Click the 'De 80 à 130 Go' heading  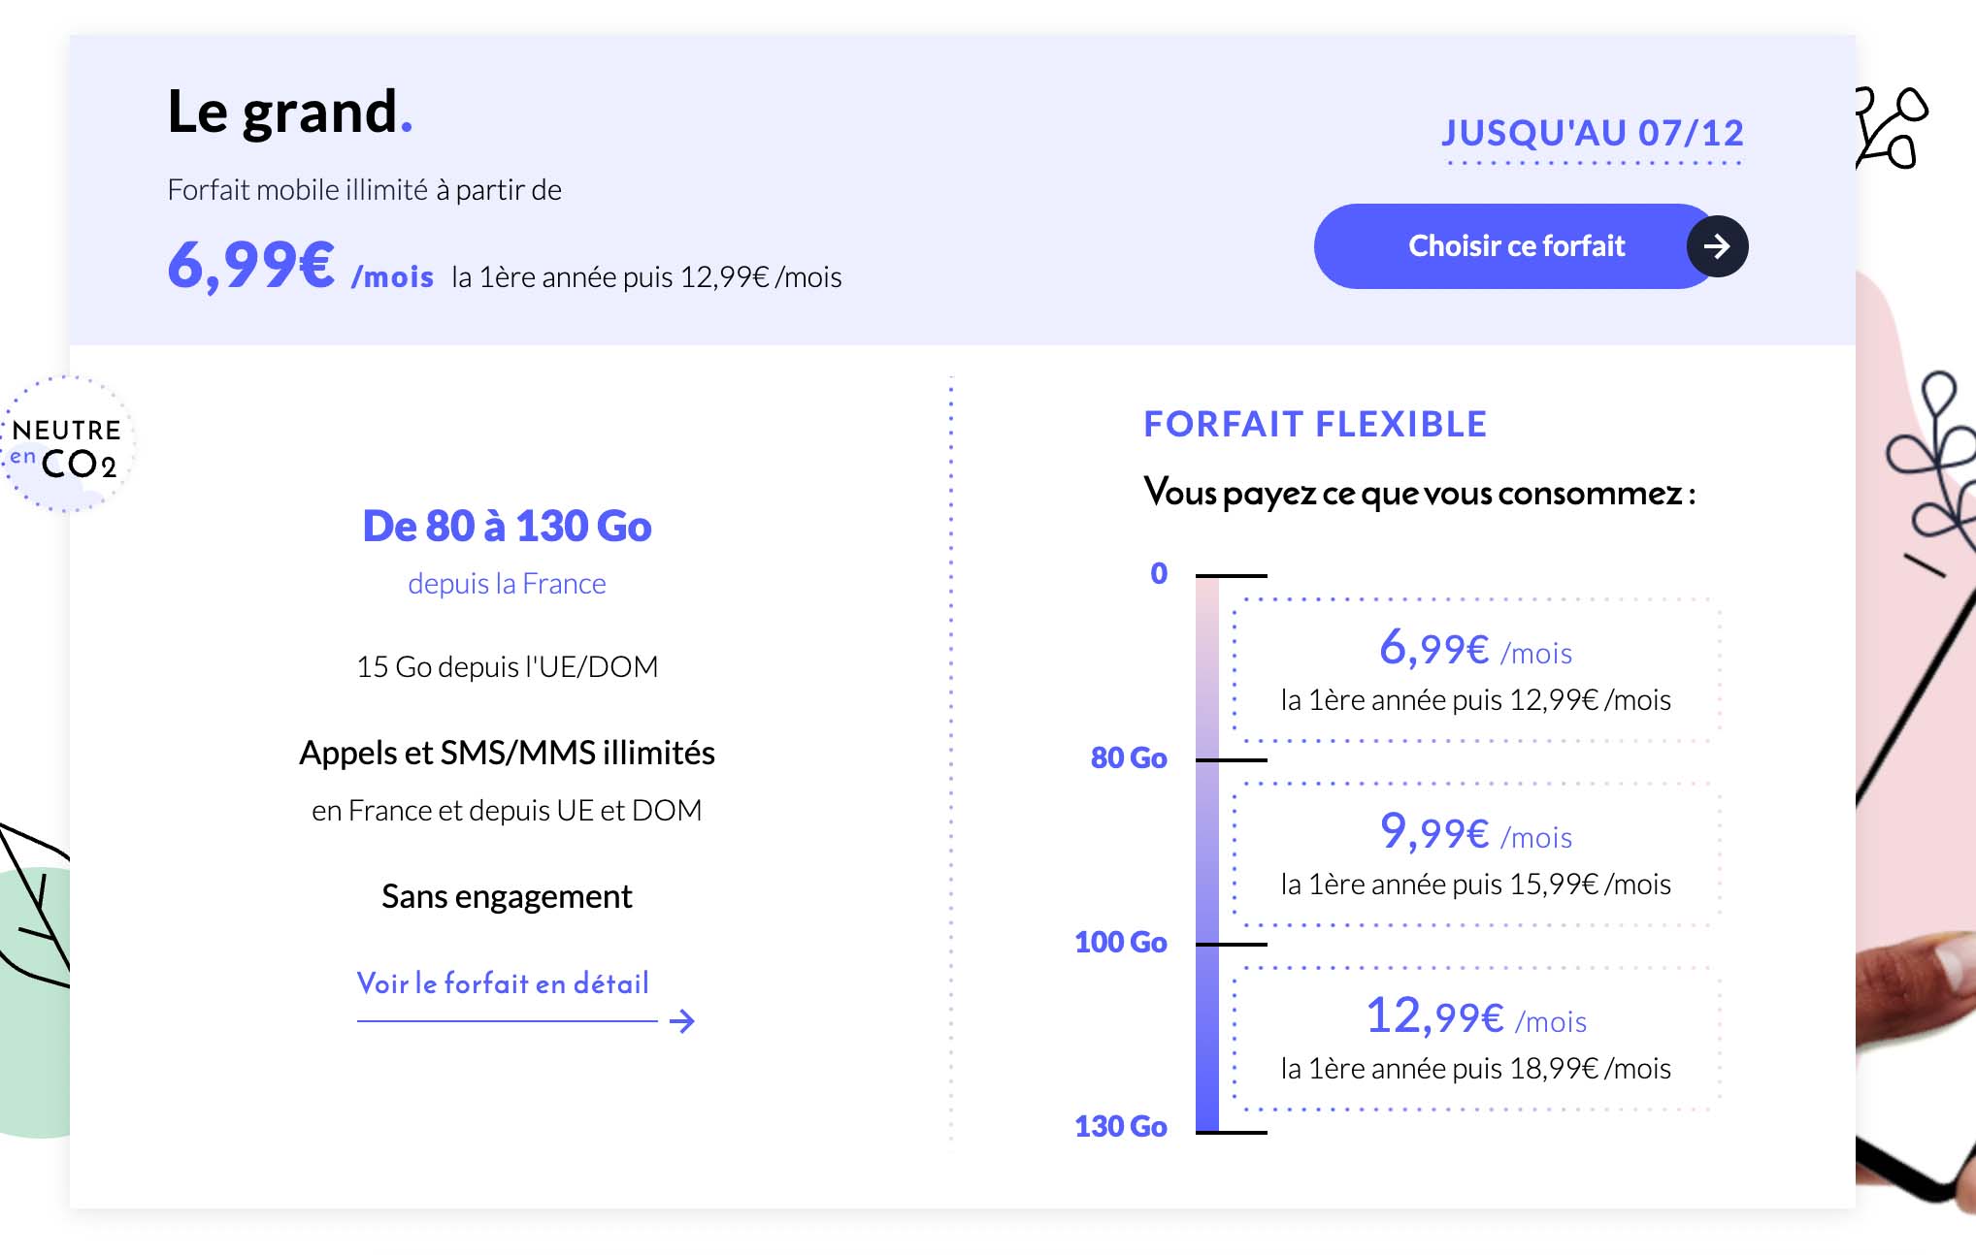pyautogui.click(x=507, y=527)
